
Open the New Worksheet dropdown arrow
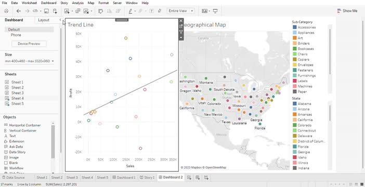[72, 11]
